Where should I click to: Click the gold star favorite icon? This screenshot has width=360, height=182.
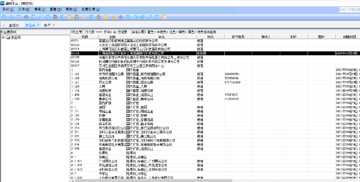tap(113, 17)
